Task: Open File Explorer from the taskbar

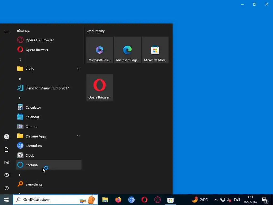Action: [105, 200]
